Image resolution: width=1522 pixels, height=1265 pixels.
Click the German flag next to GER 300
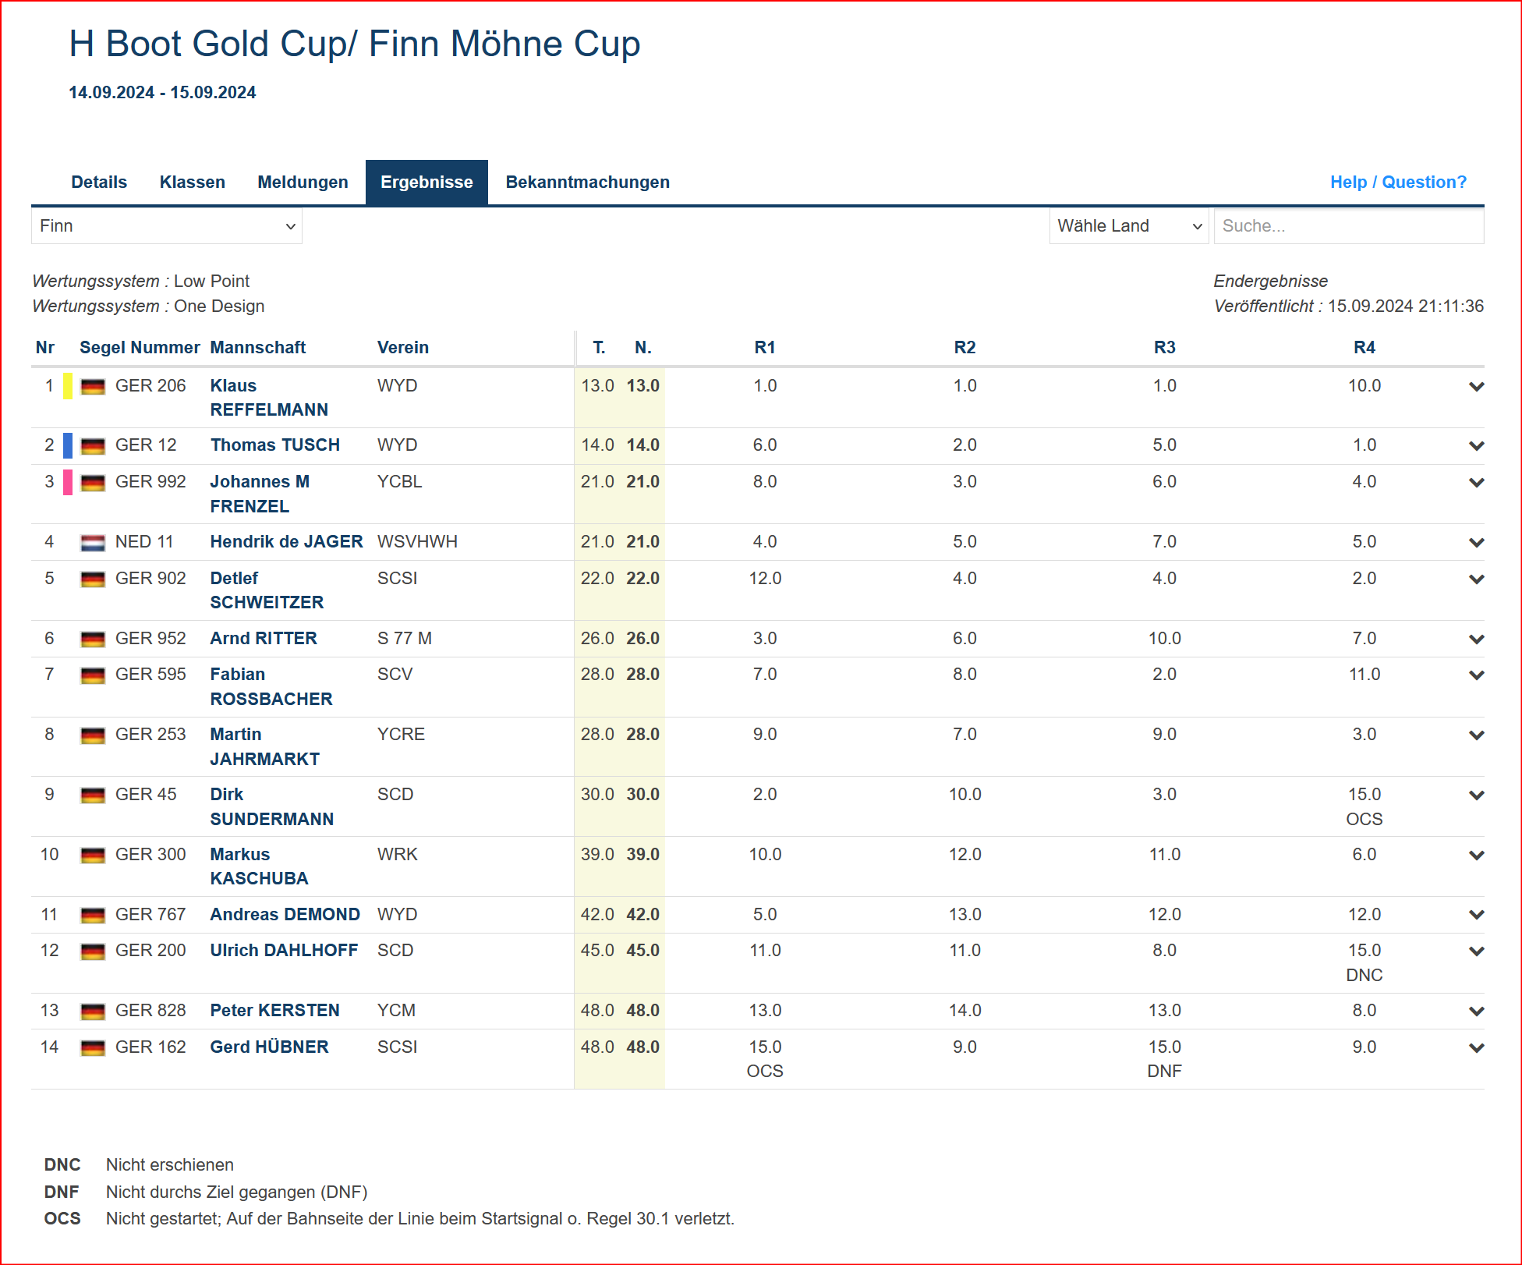[x=93, y=856]
